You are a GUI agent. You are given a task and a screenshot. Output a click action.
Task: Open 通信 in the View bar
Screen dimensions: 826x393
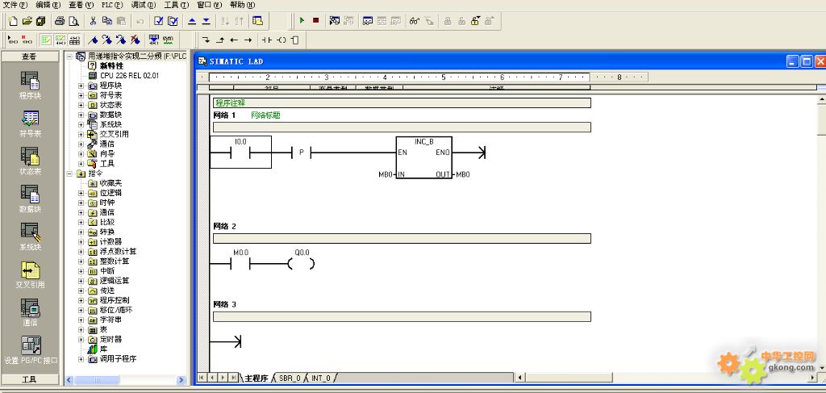30,313
